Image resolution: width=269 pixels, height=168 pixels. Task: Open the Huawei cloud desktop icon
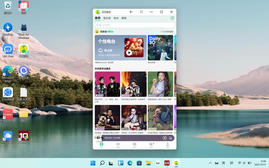click(x=8, y=137)
